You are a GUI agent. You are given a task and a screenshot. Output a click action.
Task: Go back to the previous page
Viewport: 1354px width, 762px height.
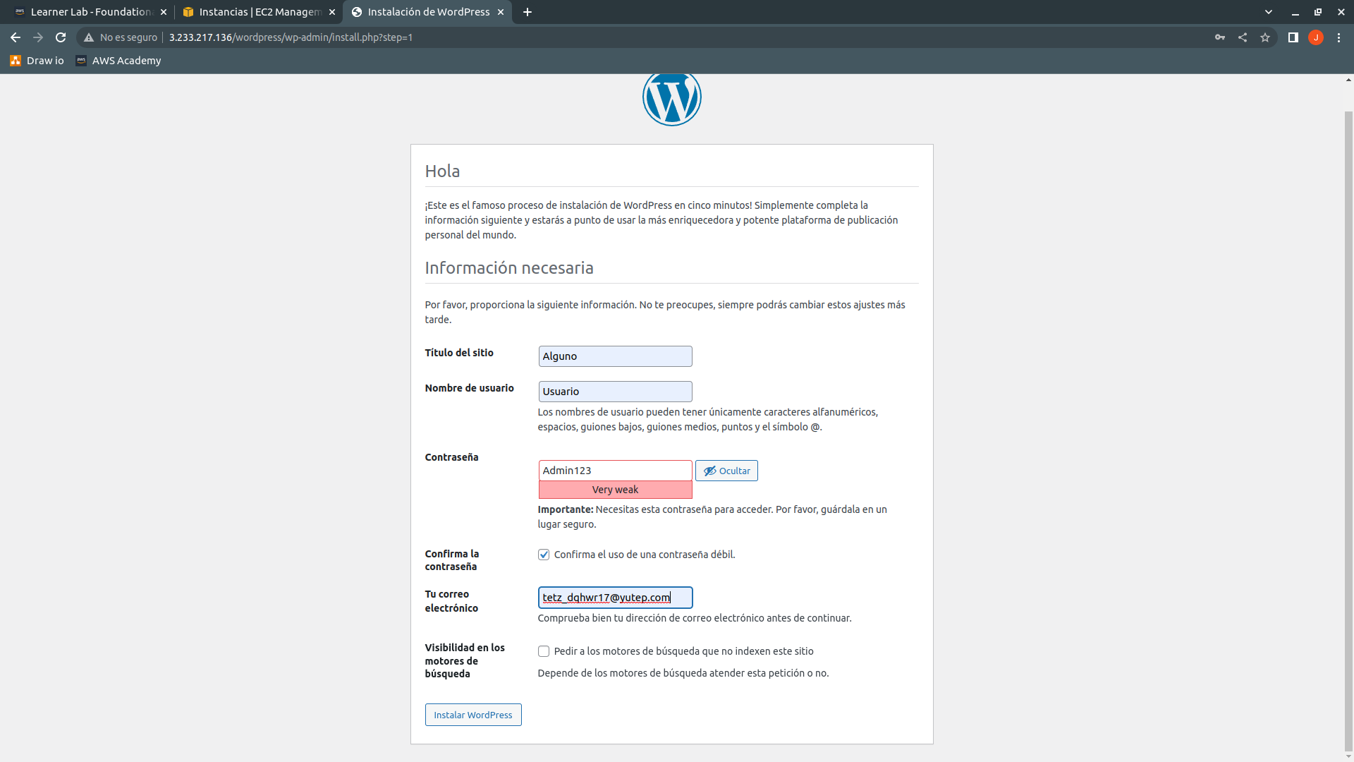16,37
